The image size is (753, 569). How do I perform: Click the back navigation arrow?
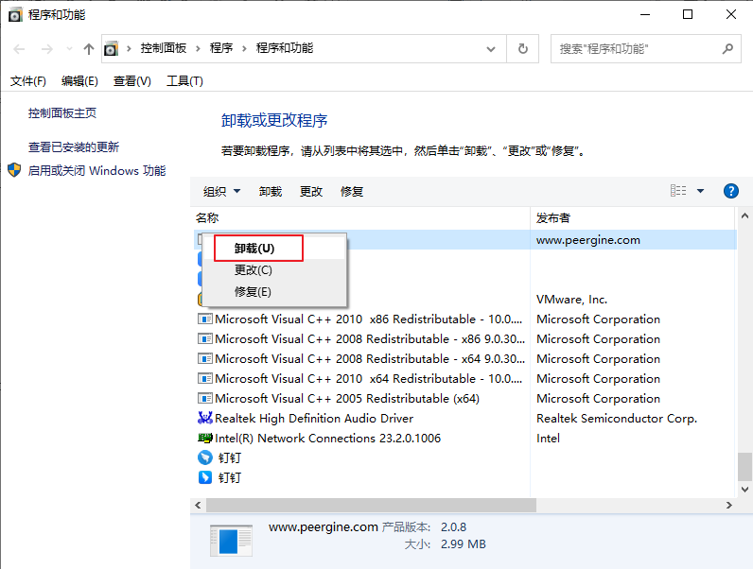[x=19, y=48]
